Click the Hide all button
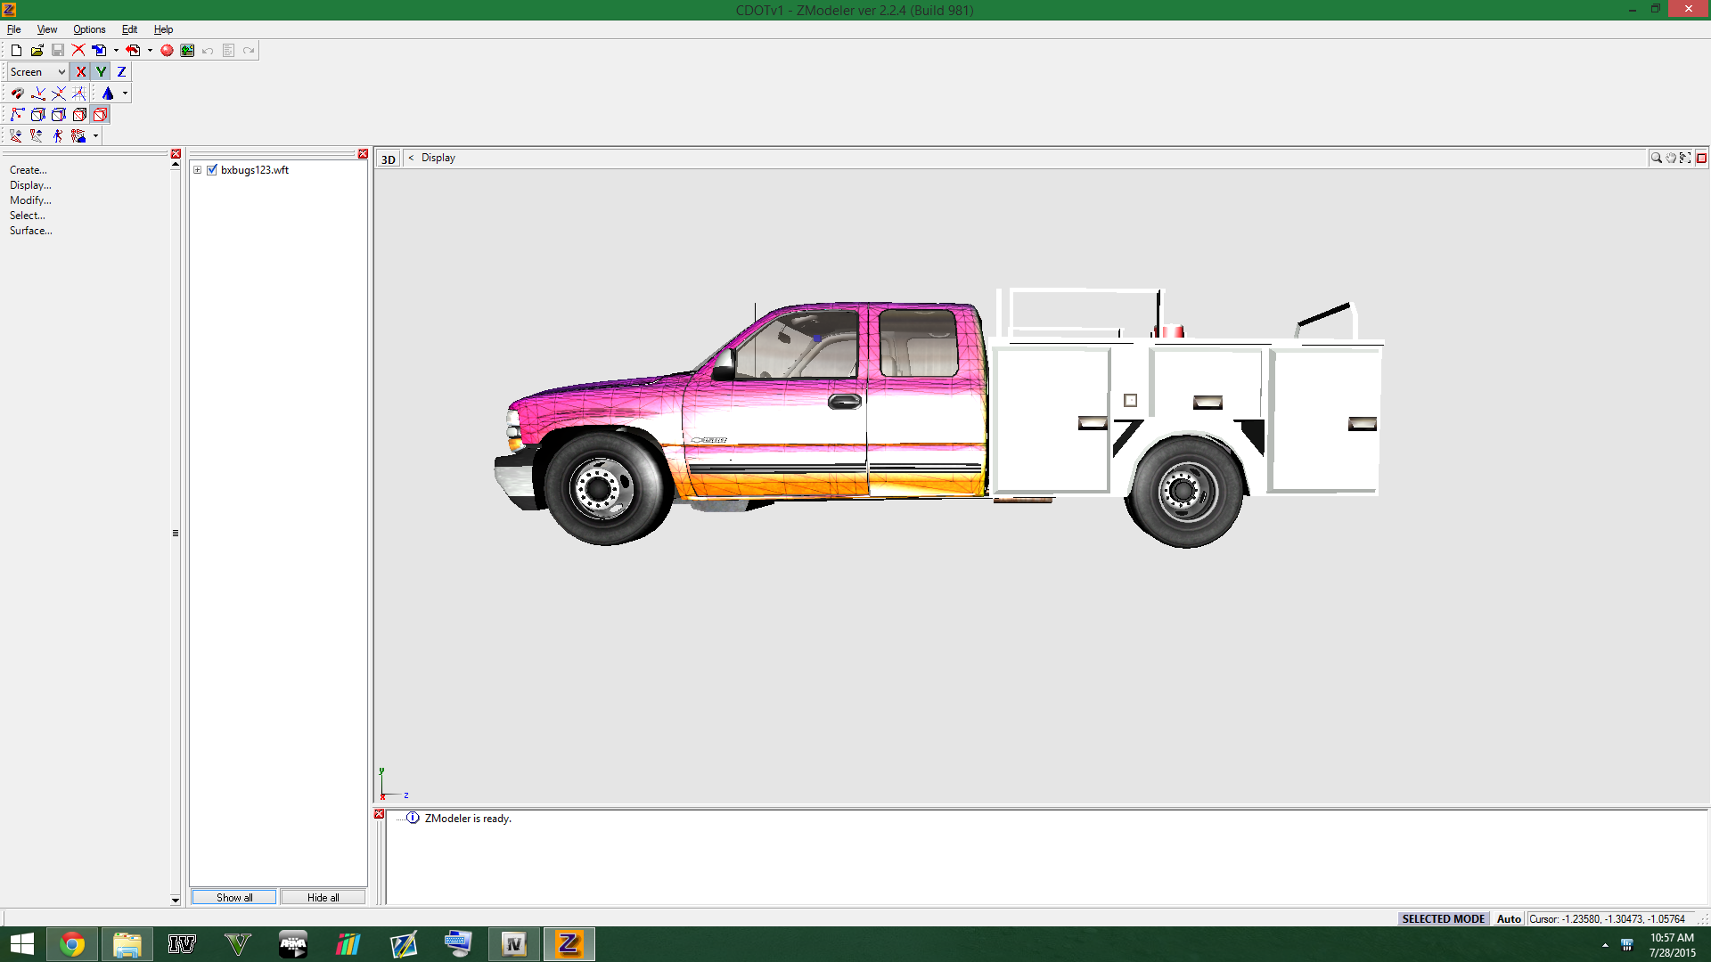This screenshot has height=962, width=1711. [323, 897]
